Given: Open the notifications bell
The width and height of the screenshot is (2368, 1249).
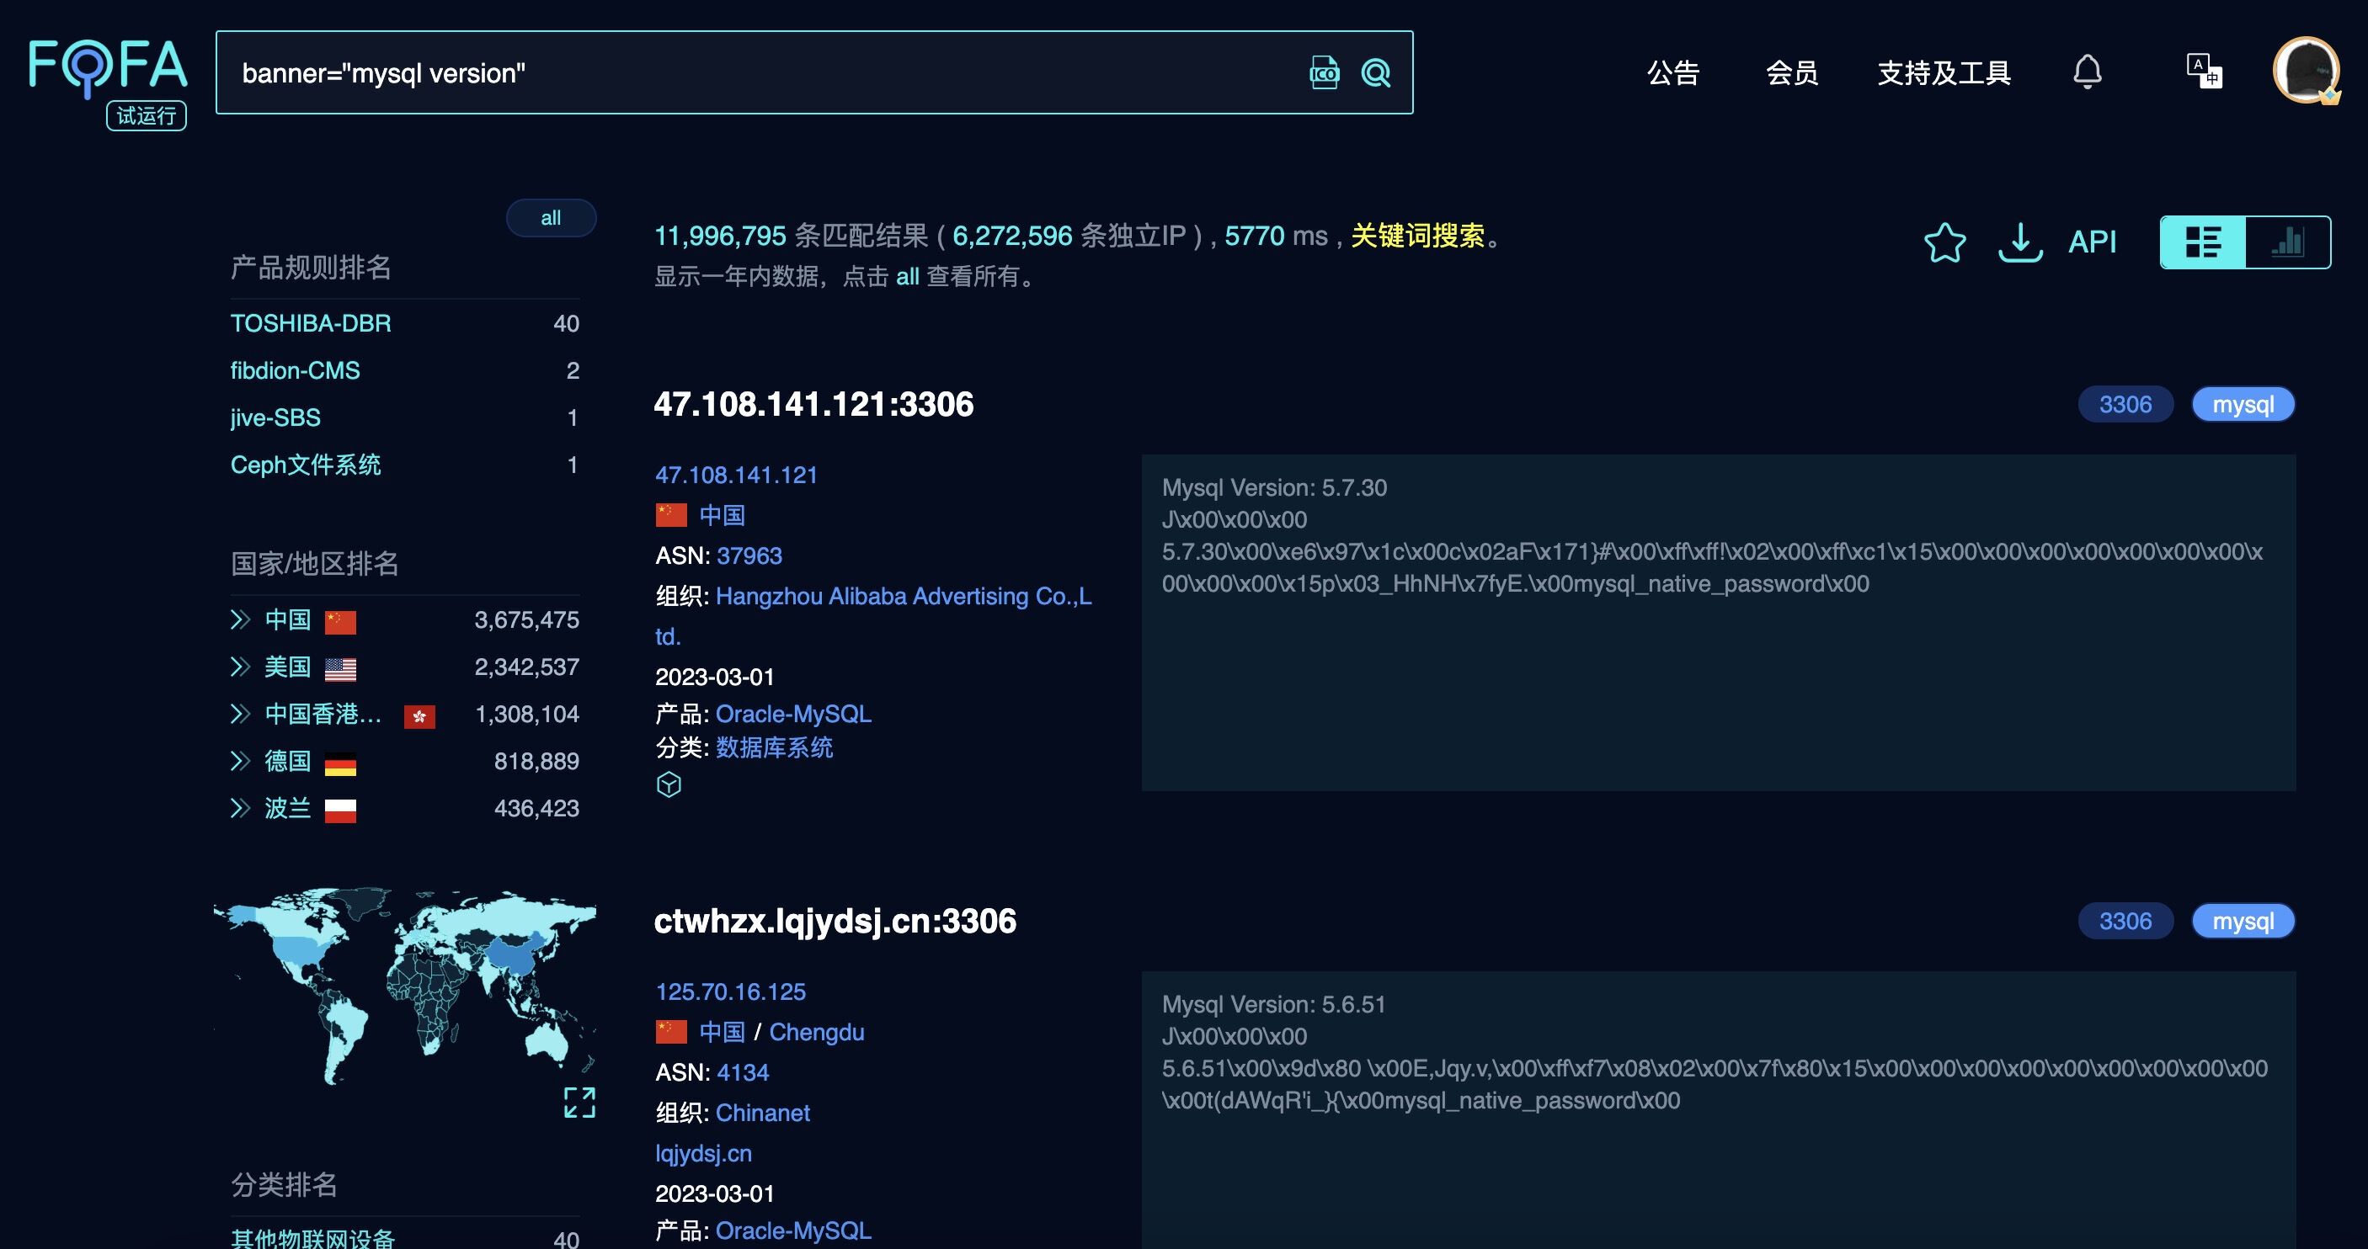Looking at the screenshot, I should (x=2087, y=72).
